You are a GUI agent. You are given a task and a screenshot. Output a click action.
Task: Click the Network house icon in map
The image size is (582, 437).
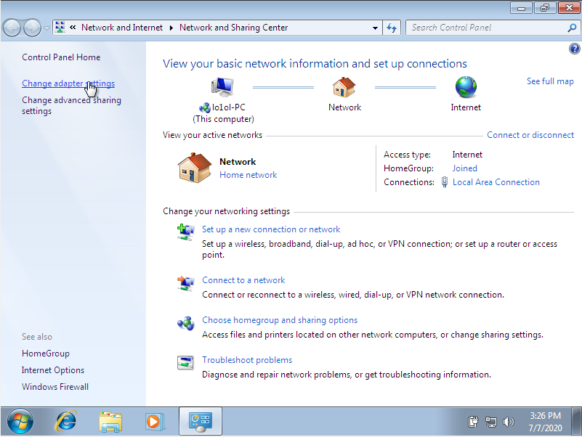click(344, 87)
